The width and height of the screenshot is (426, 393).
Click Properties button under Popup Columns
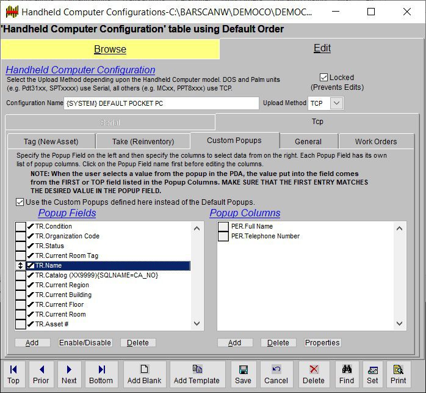tap(322, 343)
